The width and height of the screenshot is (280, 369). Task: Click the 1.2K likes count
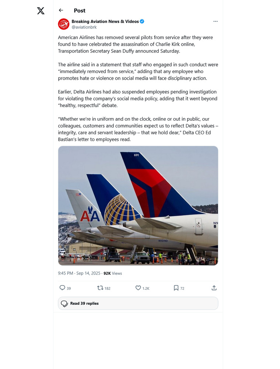pos(146,288)
